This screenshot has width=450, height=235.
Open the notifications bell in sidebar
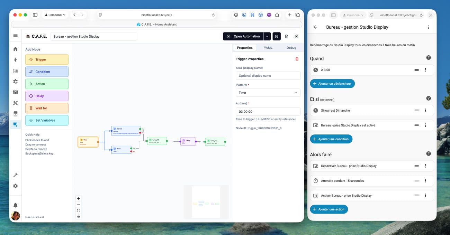[x=15, y=205]
